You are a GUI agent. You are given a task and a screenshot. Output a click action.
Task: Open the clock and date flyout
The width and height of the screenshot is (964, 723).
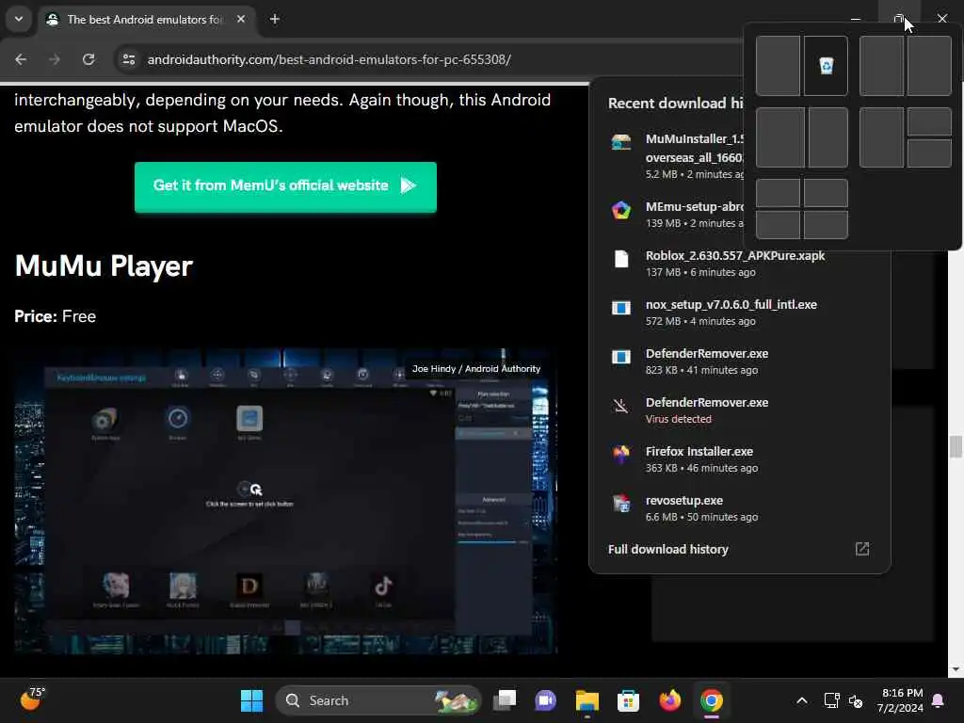[x=901, y=700]
